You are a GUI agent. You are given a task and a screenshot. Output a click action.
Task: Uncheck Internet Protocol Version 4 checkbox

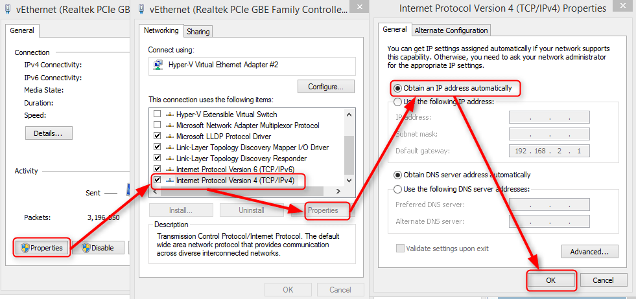click(157, 181)
